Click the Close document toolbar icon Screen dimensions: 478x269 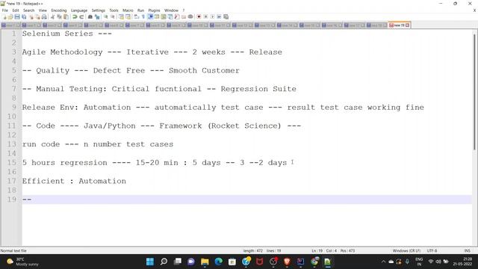pyautogui.click(x=31, y=16)
